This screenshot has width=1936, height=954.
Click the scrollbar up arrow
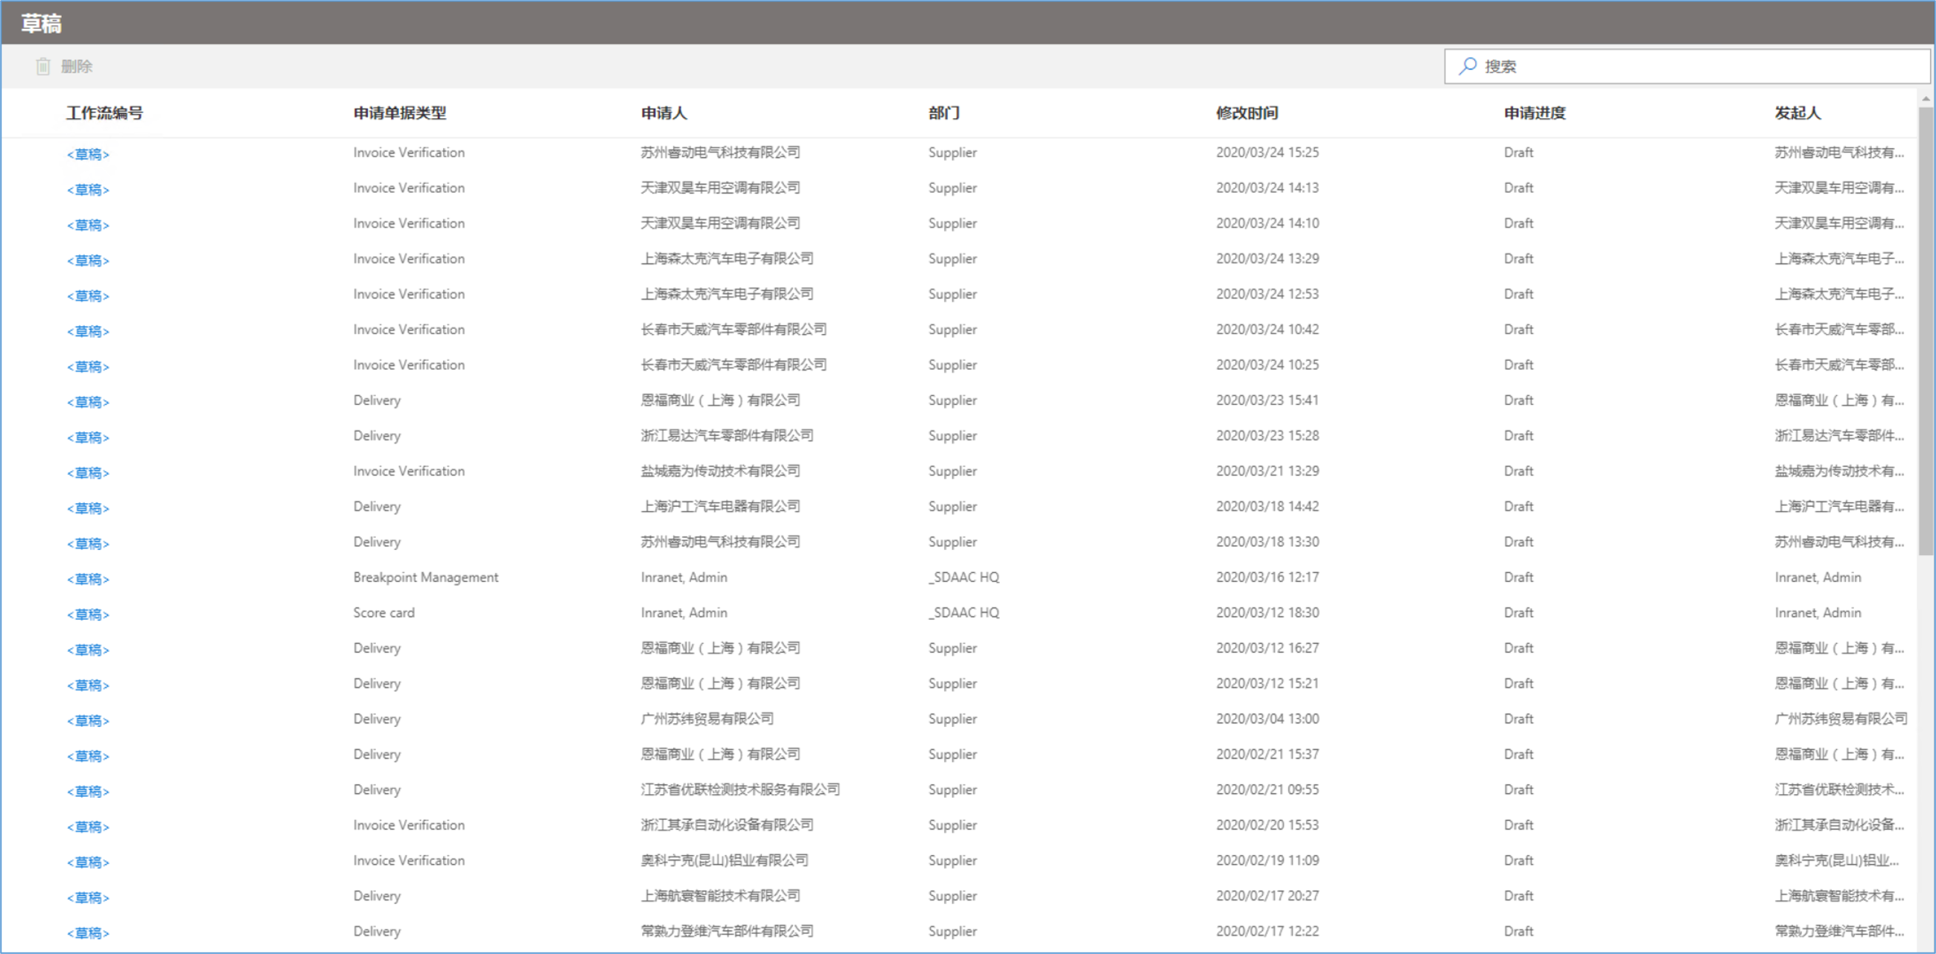(x=1926, y=97)
